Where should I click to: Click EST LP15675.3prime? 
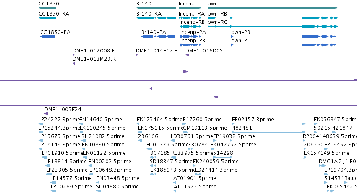[x=59, y=136]
